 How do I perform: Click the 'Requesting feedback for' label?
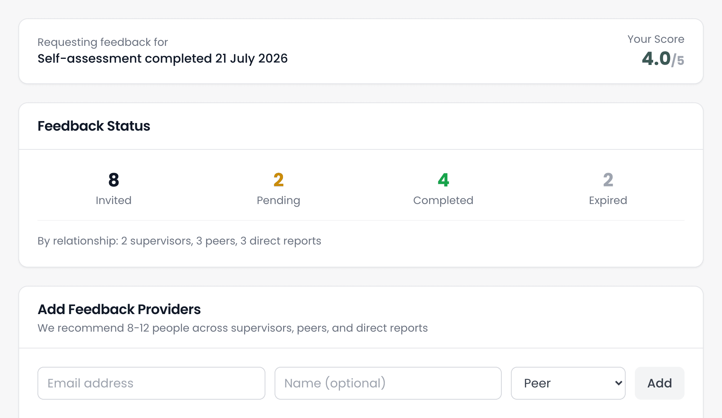(103, 42)
